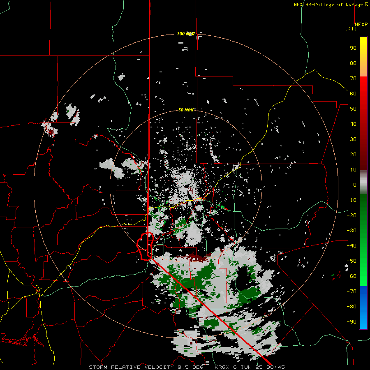This screenshot has width=370, height=370.
Task: Click the -40 label on the velocity scale
Action: pyautogui.click(x=351, y=246)
